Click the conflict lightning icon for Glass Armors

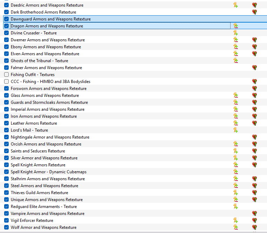click(235, 95)
